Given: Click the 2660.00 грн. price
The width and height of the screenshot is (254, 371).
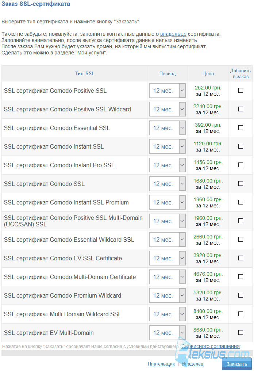Looking at the screenshot, I should pos(208,237).
